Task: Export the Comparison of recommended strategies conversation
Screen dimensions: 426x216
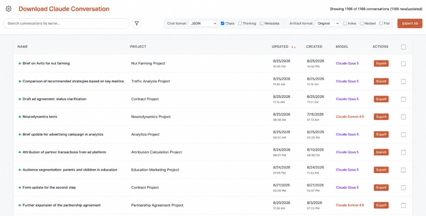Action: [x=381, y=81]
